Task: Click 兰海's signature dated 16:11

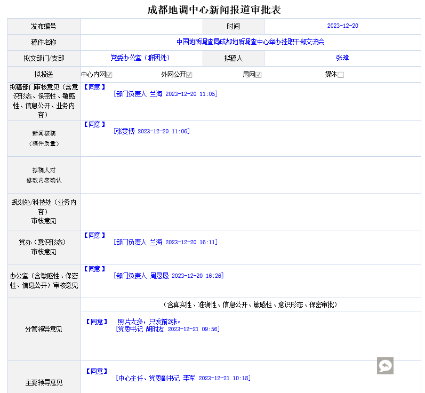Action: click(x=165, y=242)
